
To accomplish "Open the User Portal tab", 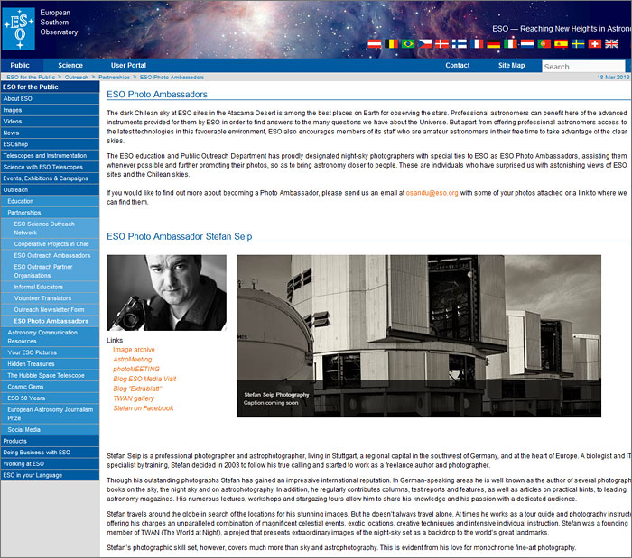I will pyautogui.click(x=128, y=65).
